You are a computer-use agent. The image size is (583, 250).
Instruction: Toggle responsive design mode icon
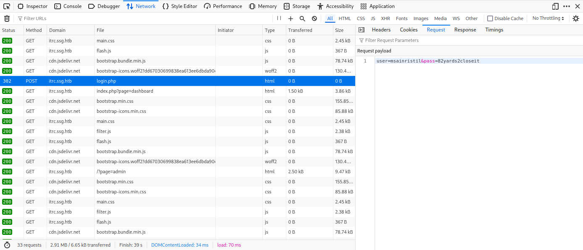pos(555,6)
